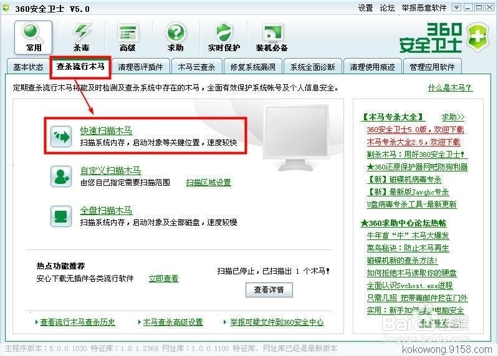
Task: Click the full disk scan computer icon
Action: [61, 216]
